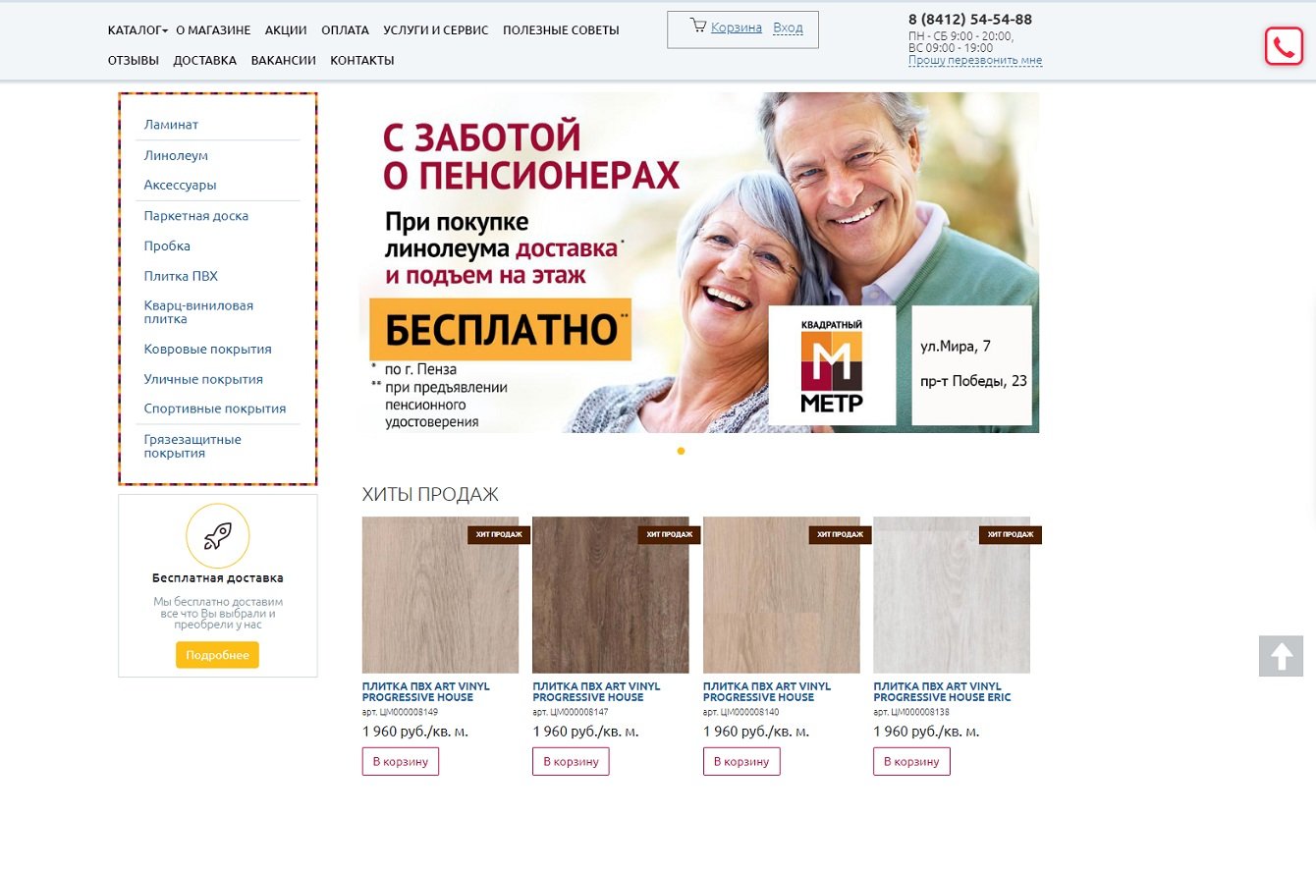Add first Progressive House tile to cart

coord(401,761)
